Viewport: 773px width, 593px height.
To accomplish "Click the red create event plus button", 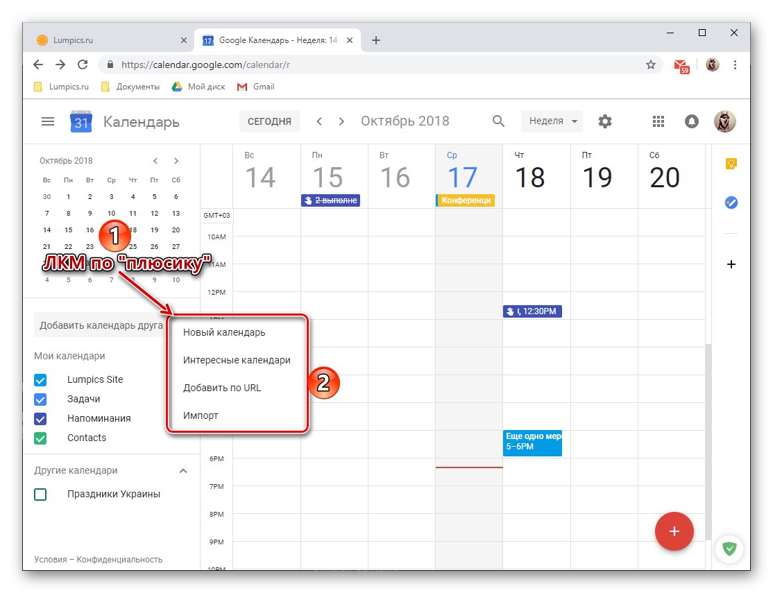I will 674,531.
